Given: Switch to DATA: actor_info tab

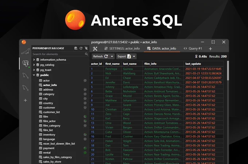Looking at the screenshot, I should [x=162, y=49].
